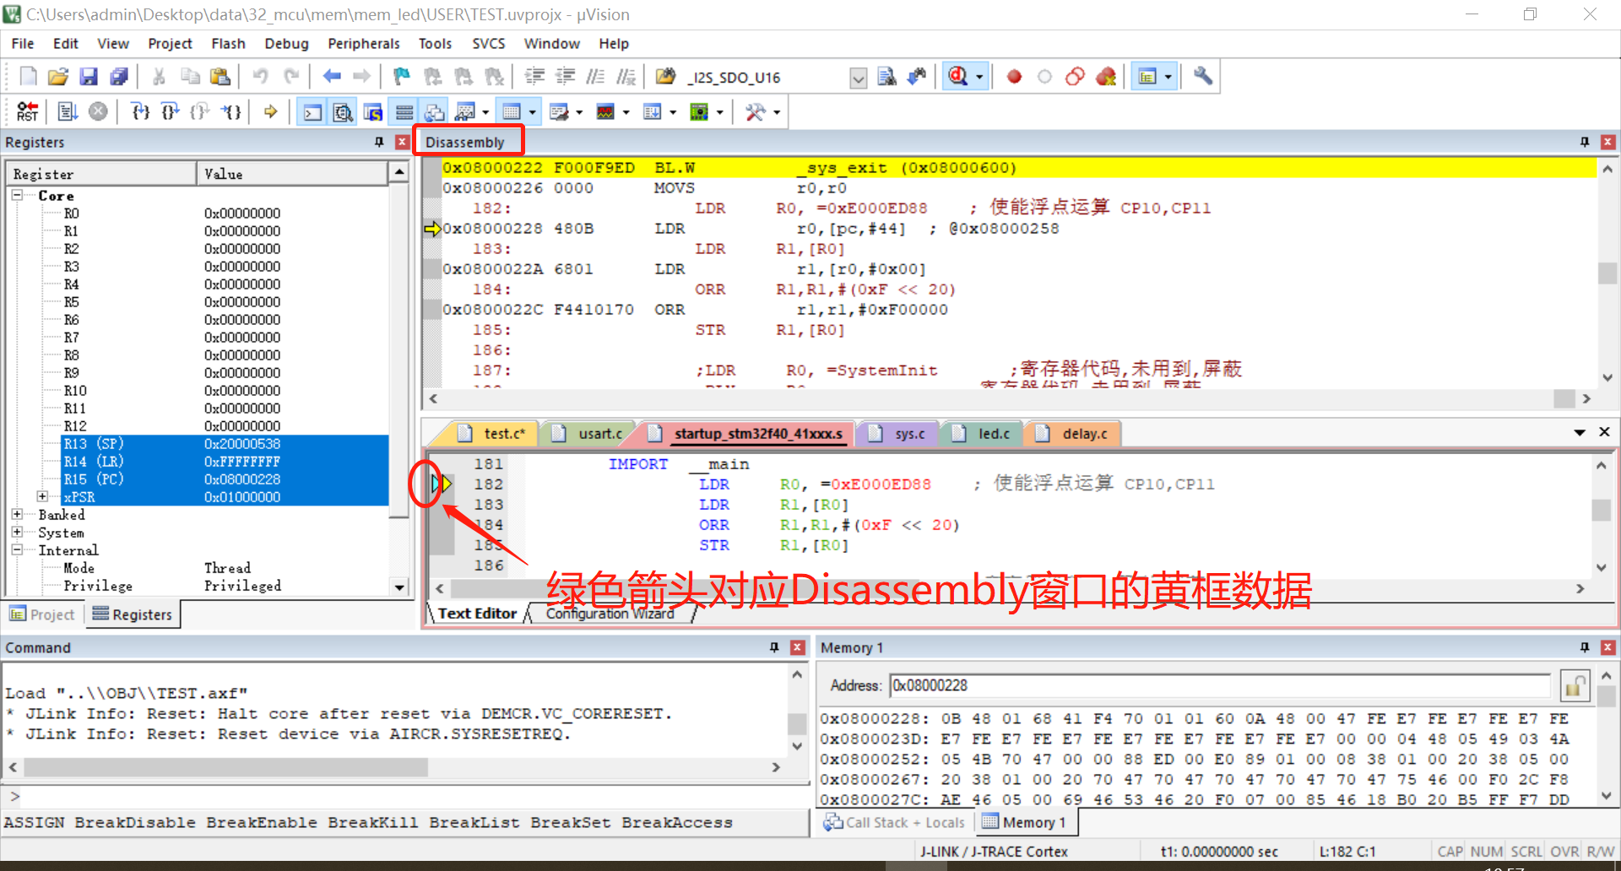Toggle the address lock icon in Memory 1
This screenshot has height=871, width=1621.
point(1575,685)
